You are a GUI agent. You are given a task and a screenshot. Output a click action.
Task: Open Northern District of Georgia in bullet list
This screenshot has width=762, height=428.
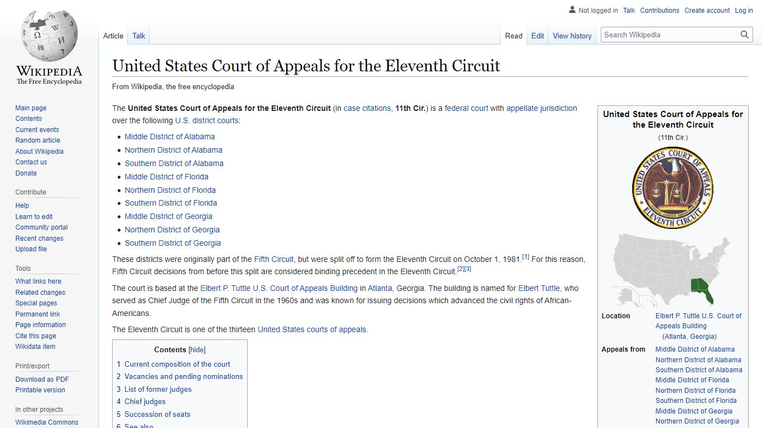(172, 230)
